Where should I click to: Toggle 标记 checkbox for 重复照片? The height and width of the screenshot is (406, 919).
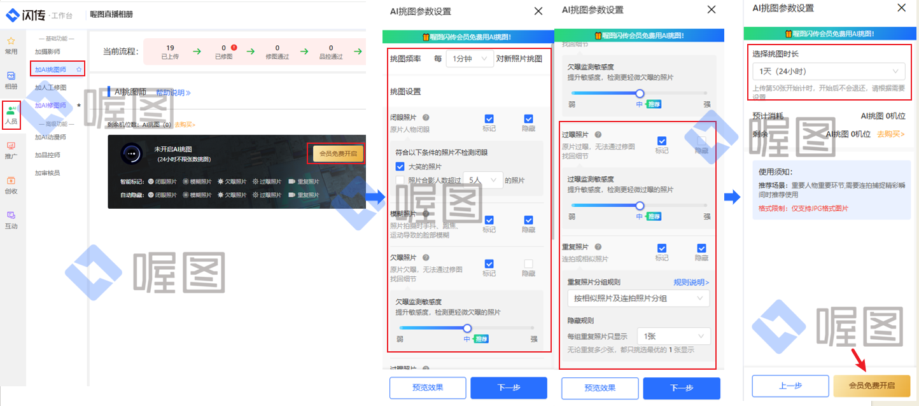point(662,248)
